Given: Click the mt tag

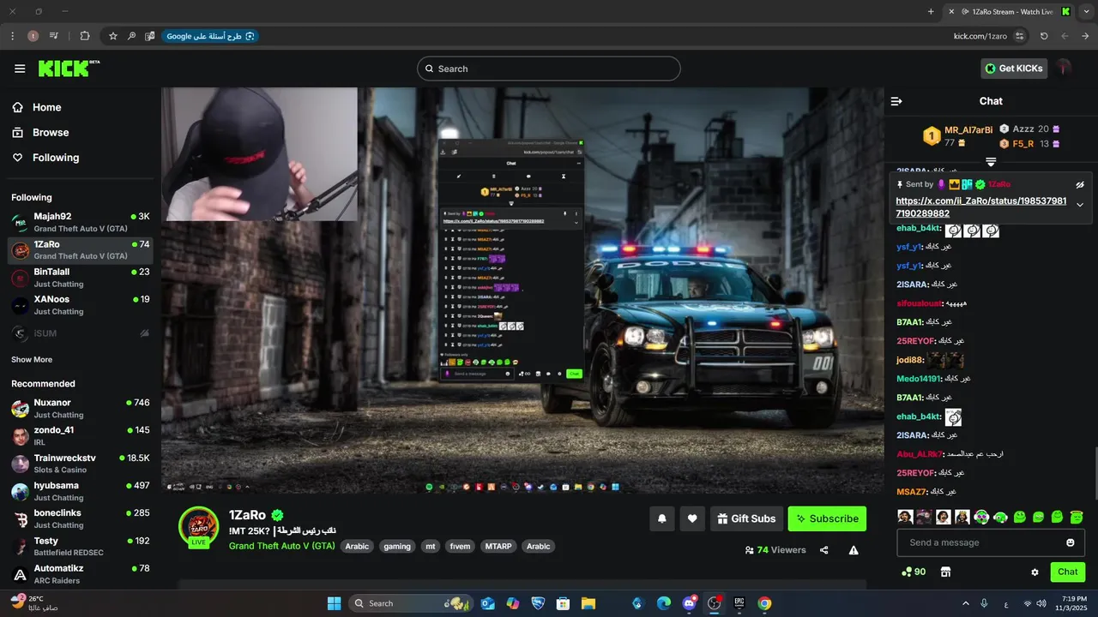Looking at the screenshot, I should point(431,547).
